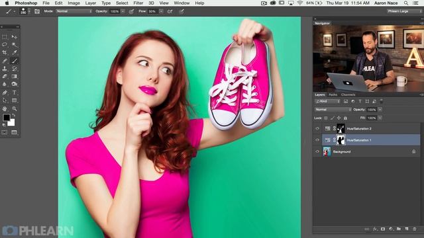Toggle lock transparent pixels

[x=326, y=118]
